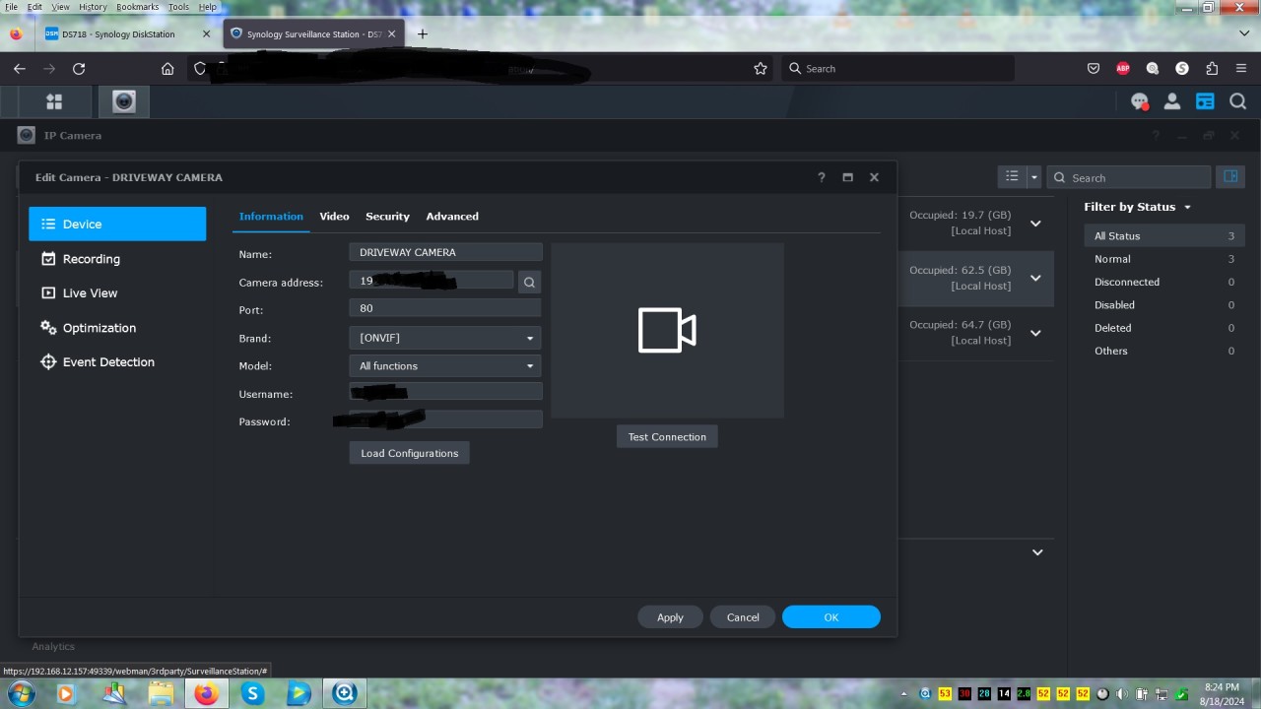1261x709 pixels.
Task: Select the Device settings section
Action: pos(117,224)
